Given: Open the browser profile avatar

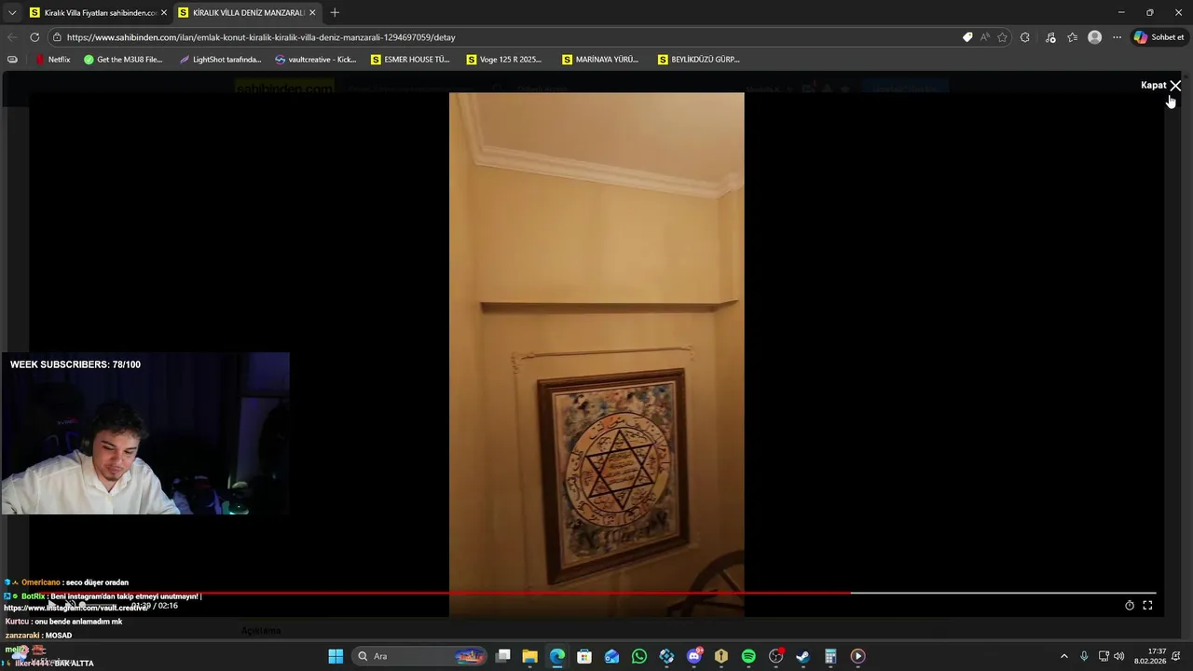Looking at the screenshot, I should [x=1095, y=37].
